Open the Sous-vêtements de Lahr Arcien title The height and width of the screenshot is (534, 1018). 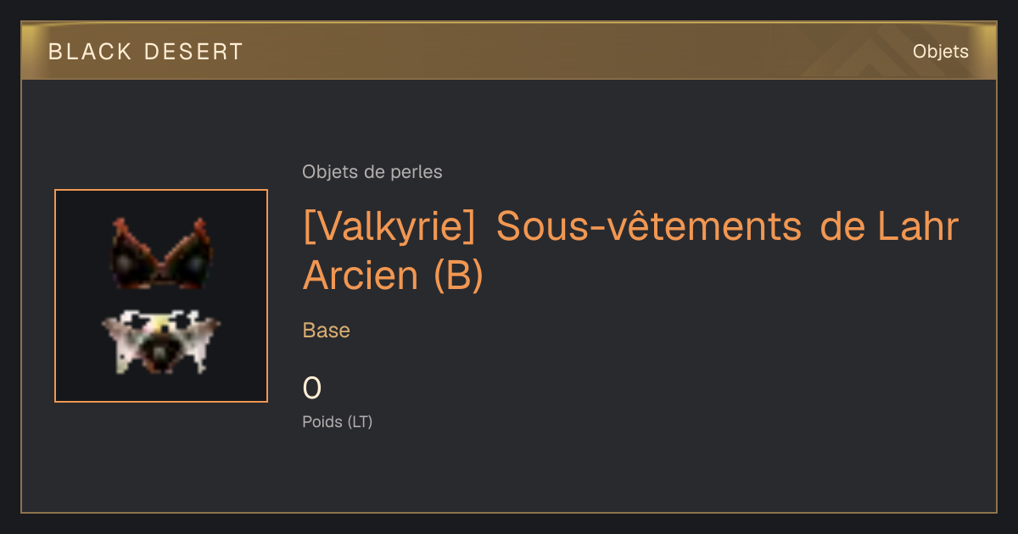point(630,251)
